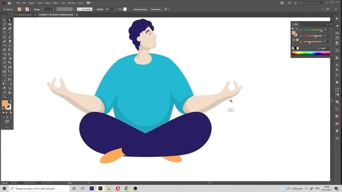Select the Paintbrush tool
This screenshot has width=342, height=192.
click(x=10, y=37)
